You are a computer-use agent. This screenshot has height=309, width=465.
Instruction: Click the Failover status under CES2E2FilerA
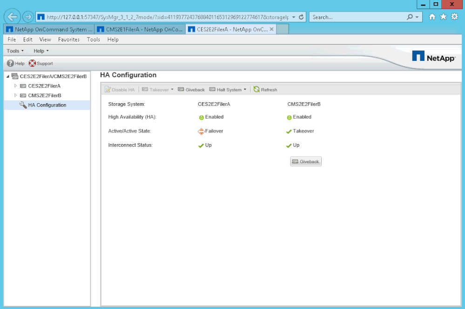(x=210, y=131)
